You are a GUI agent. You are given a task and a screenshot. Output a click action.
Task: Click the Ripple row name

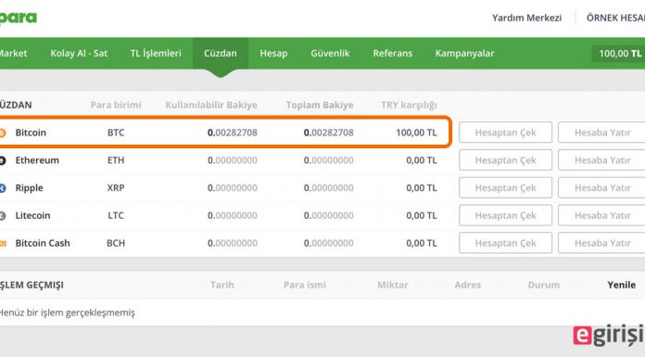(30, 187)
